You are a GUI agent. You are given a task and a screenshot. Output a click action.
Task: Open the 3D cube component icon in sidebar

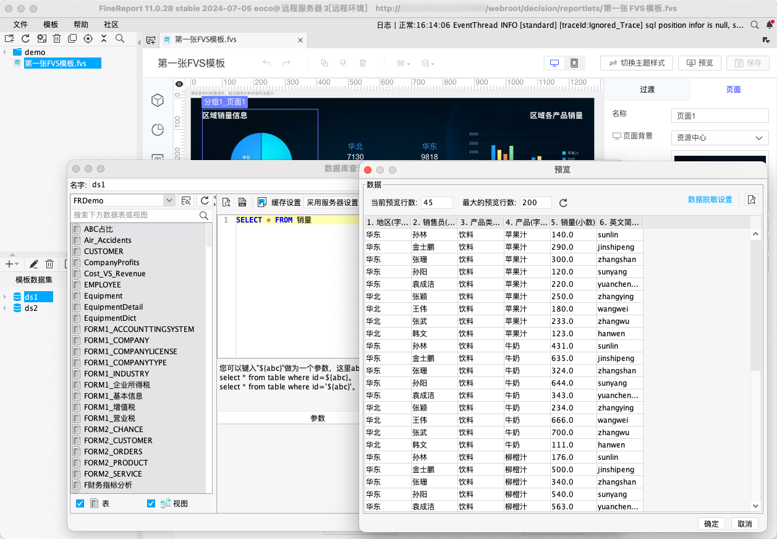(158, 100)
